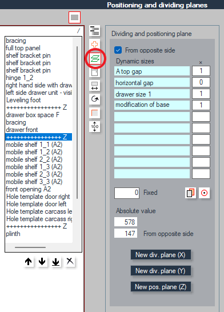
Task: Click the horizontal width arrow icon
Action: 94,86
